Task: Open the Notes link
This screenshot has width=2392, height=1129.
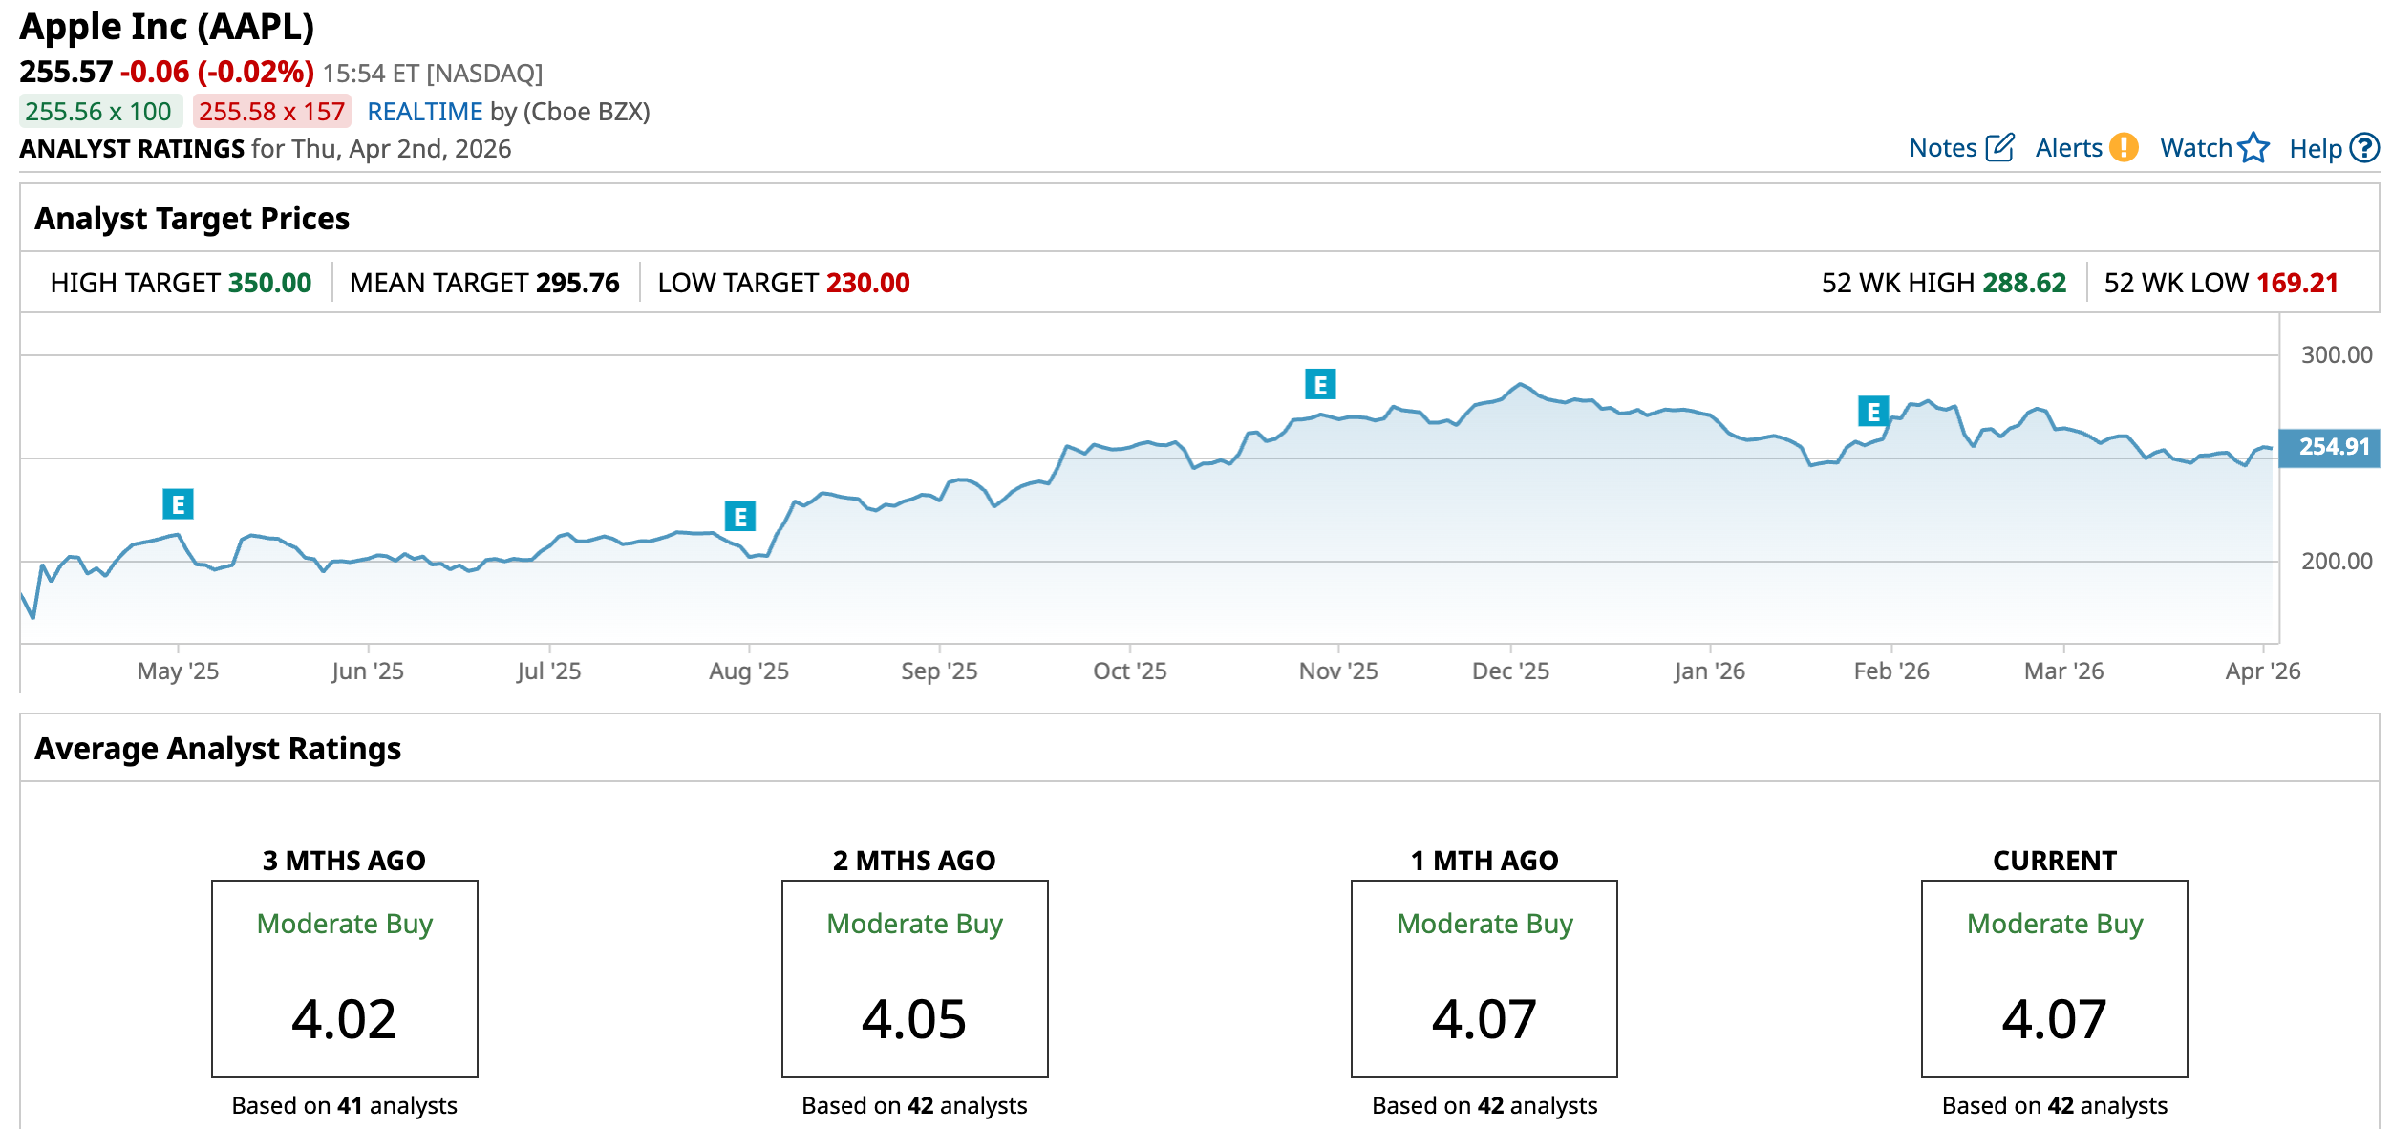Action: coord(1942,148)
